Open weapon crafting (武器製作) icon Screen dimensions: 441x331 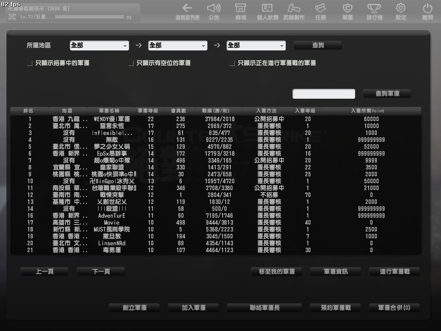294,11
